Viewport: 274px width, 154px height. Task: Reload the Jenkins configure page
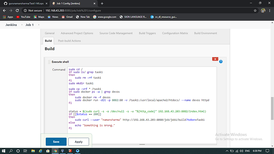coord(17,11)
